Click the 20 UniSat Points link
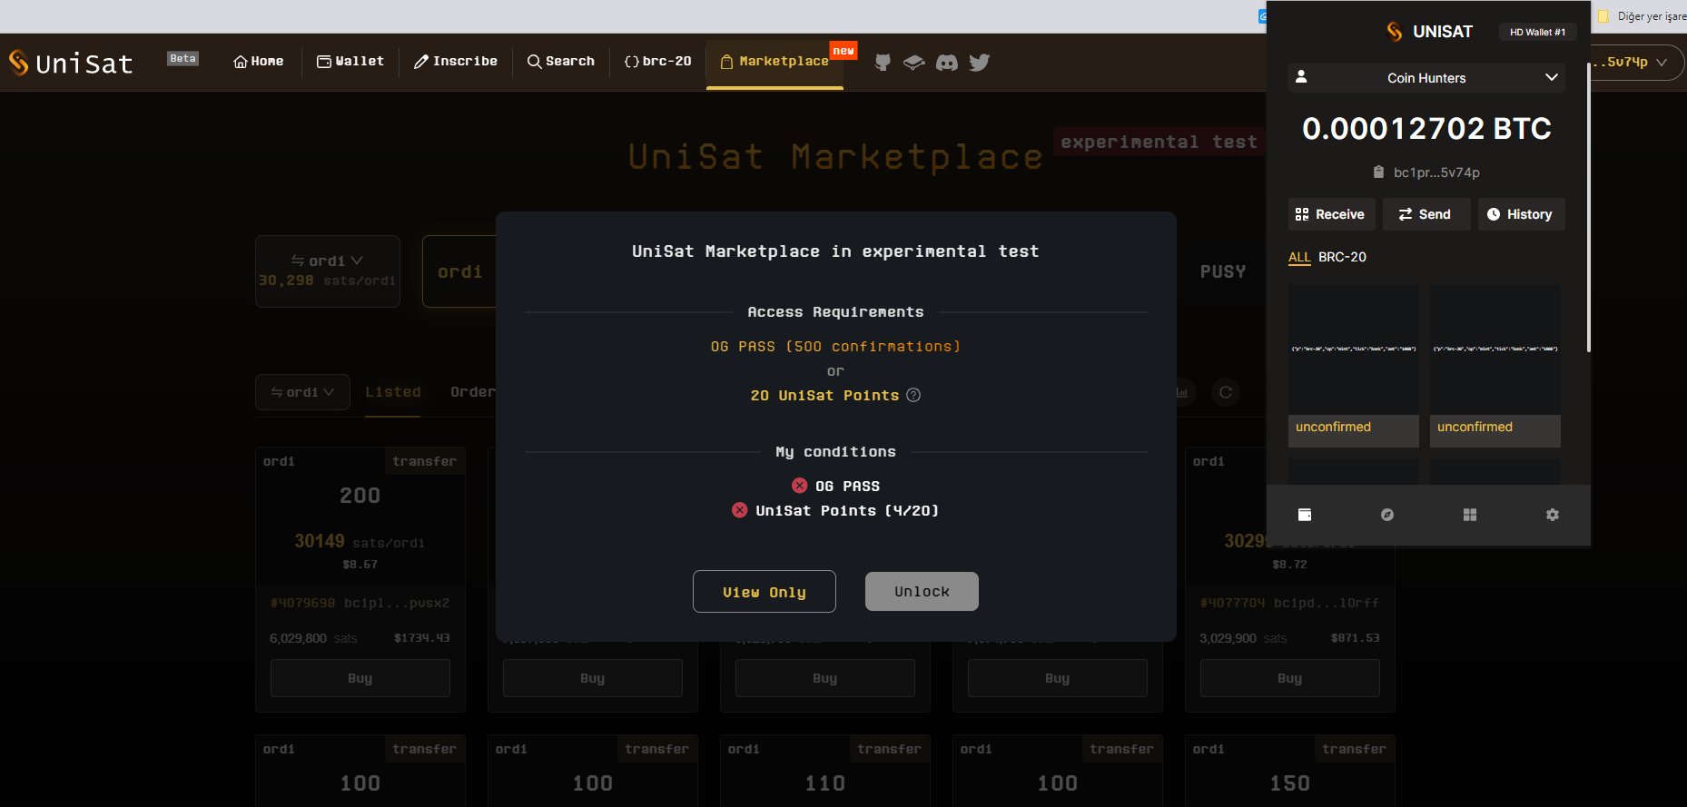The width and height of the screenshot is (1687, 807). click(x=824, y=396)
